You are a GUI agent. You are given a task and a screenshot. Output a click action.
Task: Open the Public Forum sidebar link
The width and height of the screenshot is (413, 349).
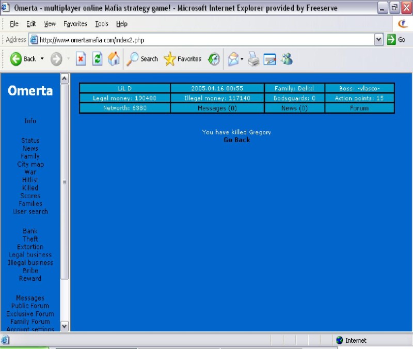coord(30,306)
